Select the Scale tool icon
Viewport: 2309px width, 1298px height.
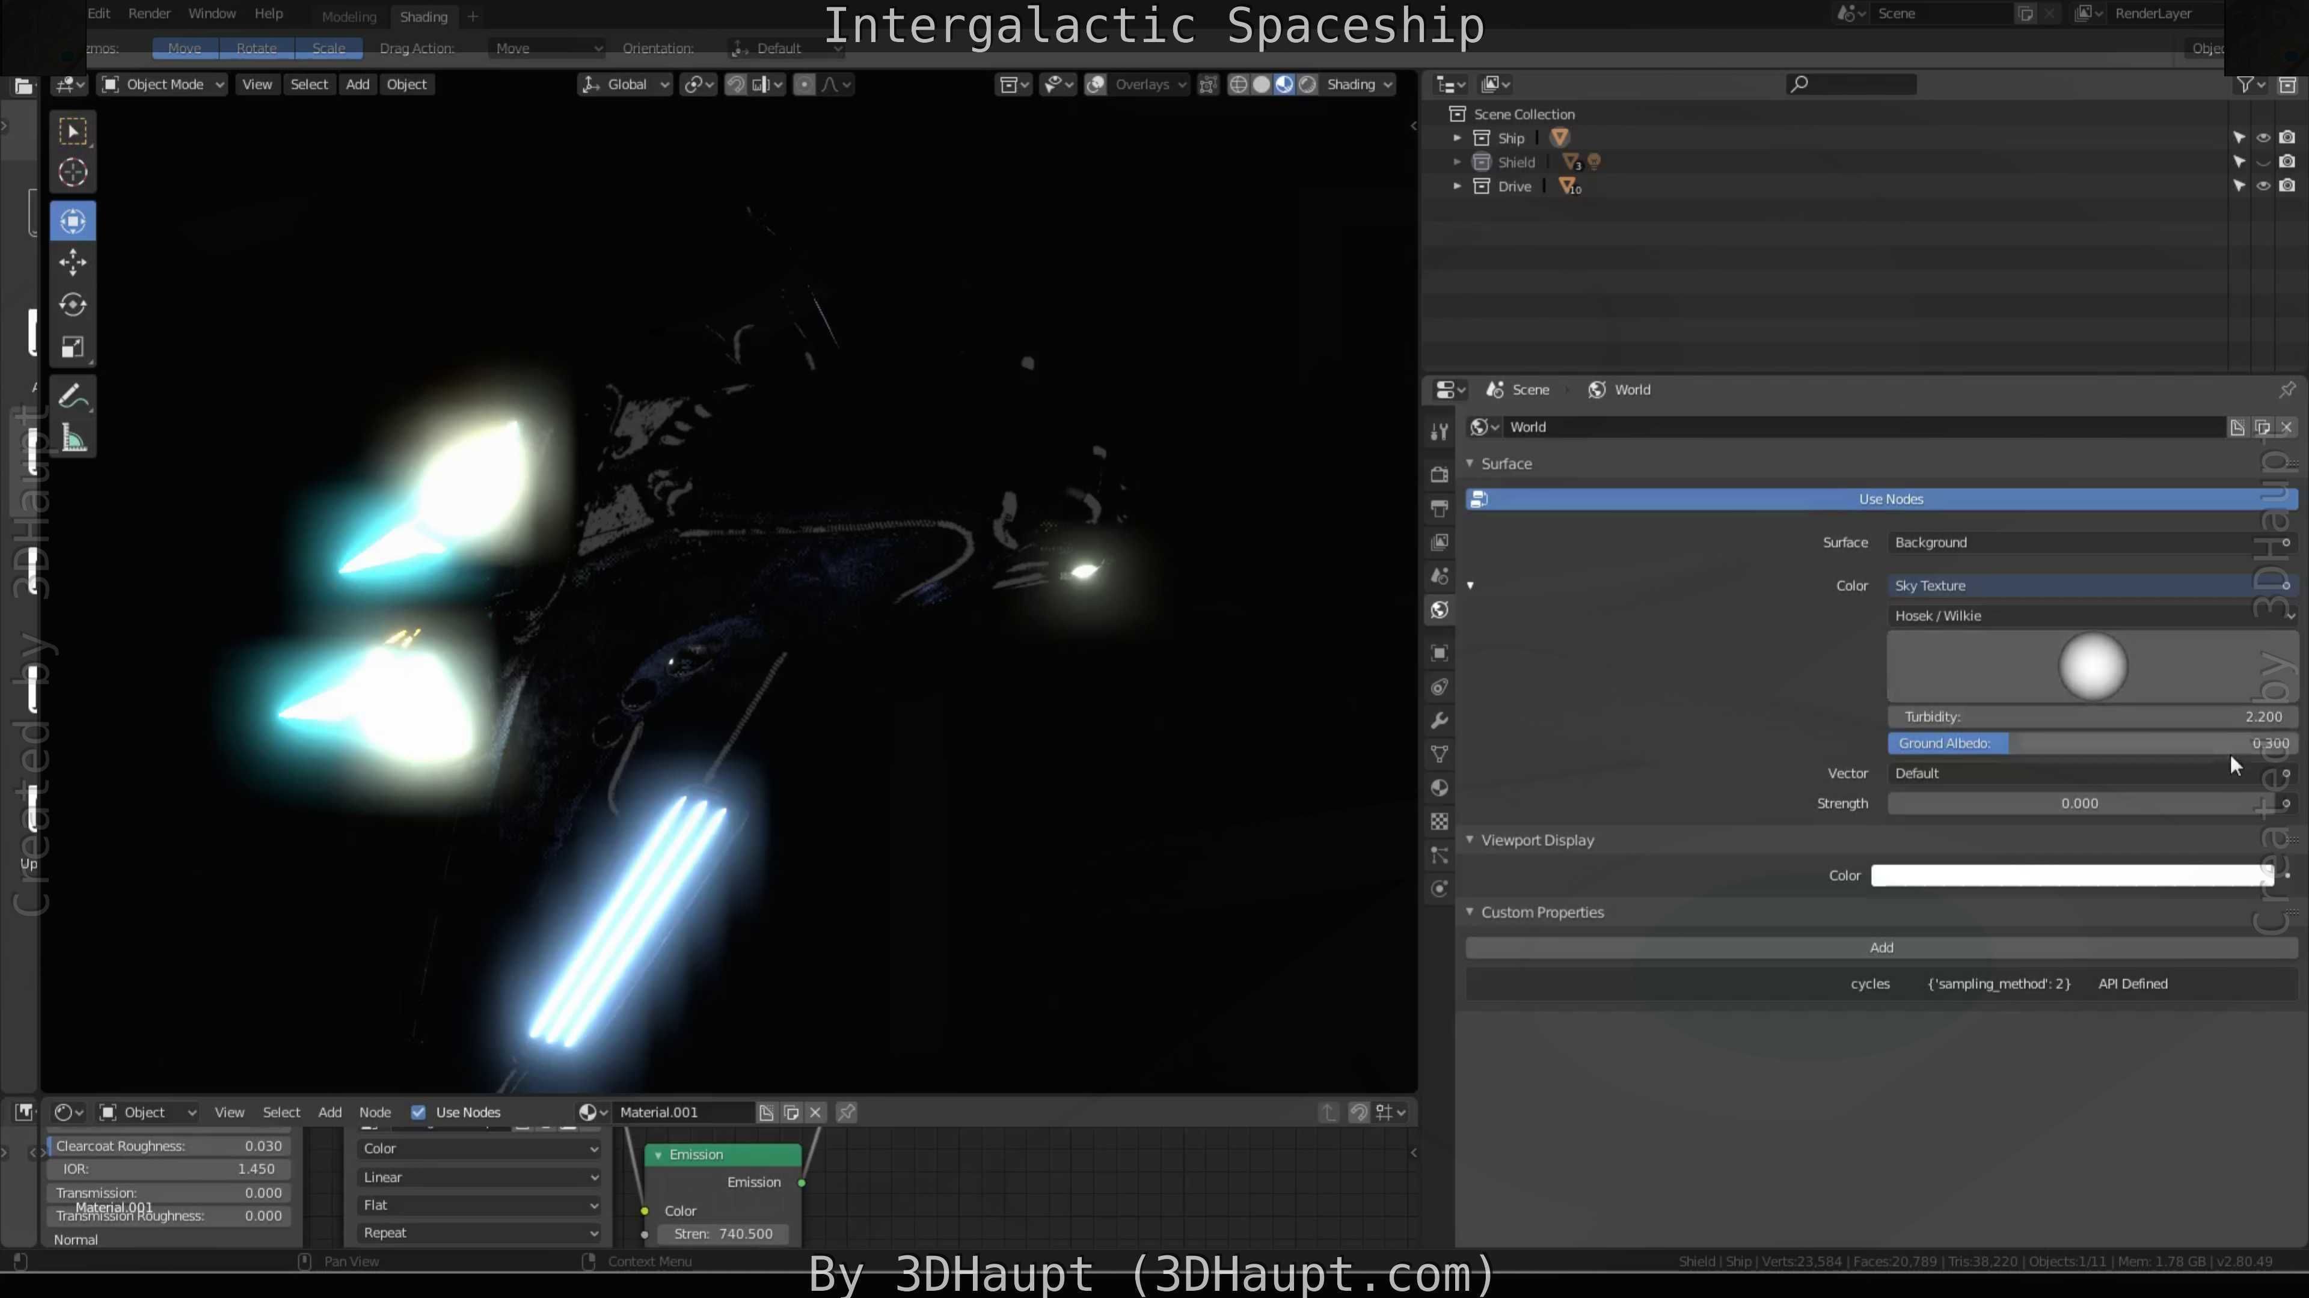click(x=73, y=347)
